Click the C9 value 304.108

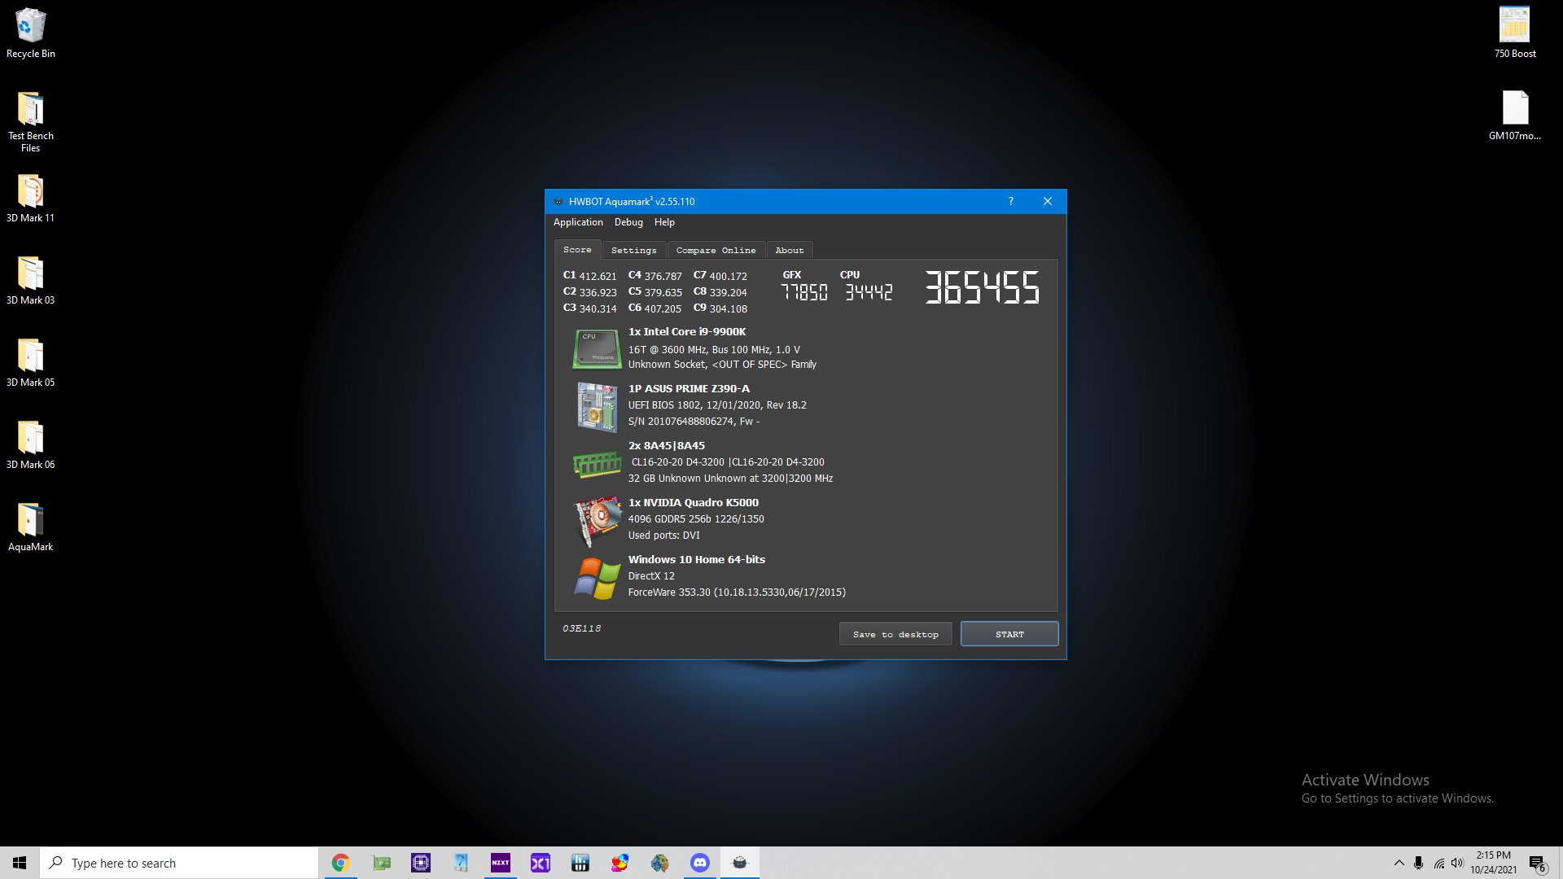(728, 309)
